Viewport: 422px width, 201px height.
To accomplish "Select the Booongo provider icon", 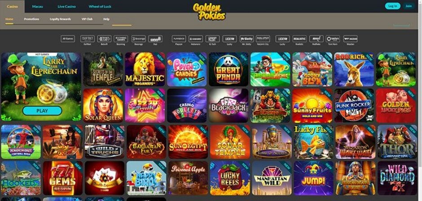I will tap(138, 39).
